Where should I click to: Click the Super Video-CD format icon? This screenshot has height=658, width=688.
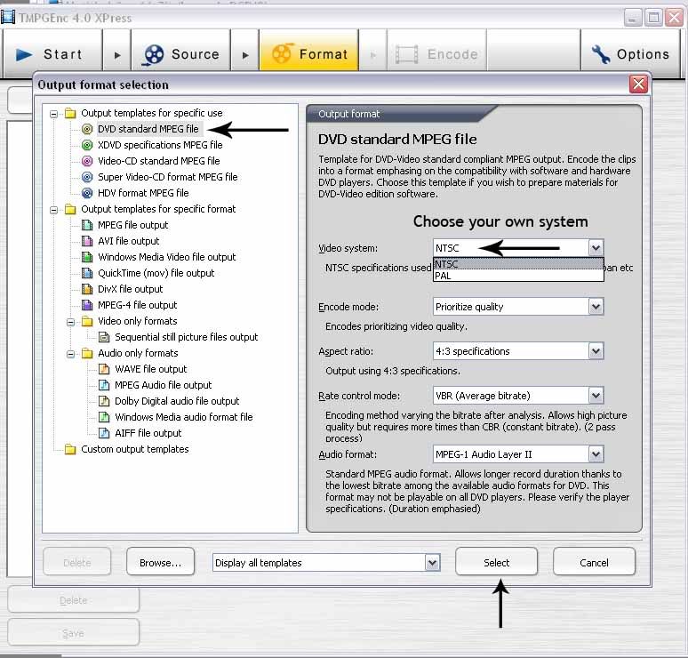[x=87, y=177]
